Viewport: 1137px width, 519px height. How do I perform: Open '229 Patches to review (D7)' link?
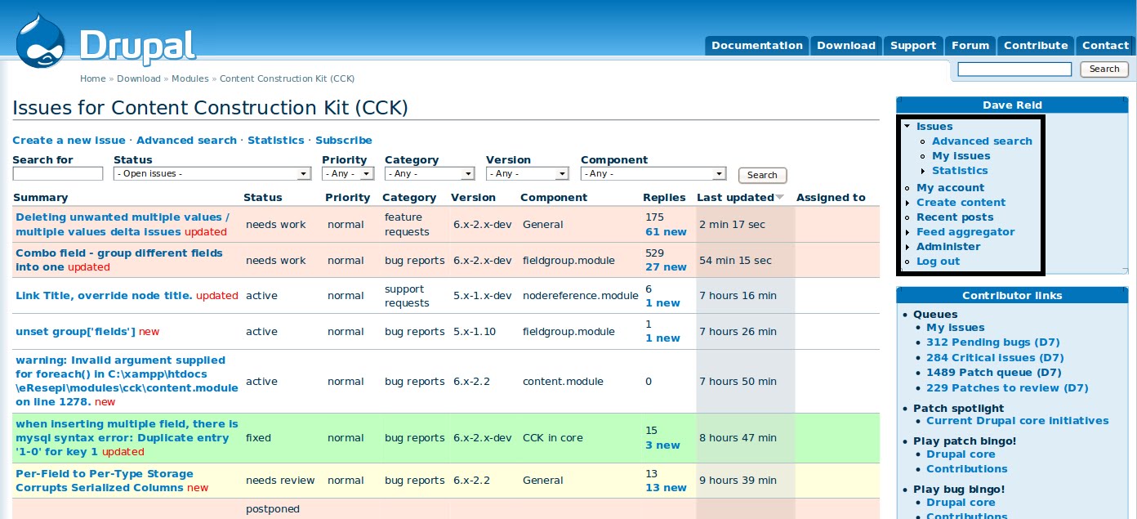pos(1007,388)
